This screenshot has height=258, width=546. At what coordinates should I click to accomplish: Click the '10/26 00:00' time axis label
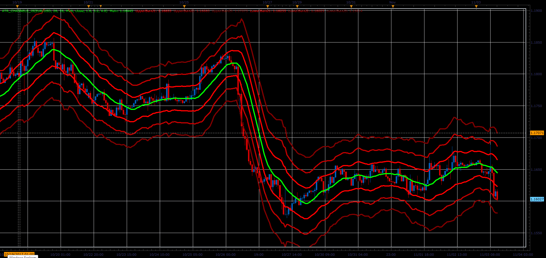click(226, 255)
